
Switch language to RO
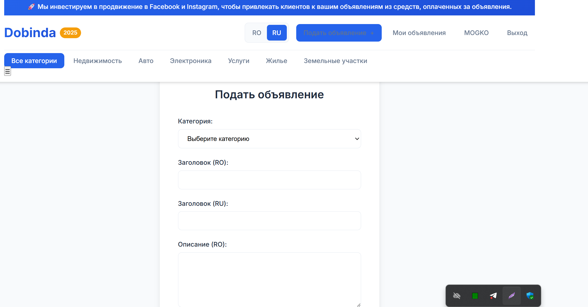(x=256, y=33)
